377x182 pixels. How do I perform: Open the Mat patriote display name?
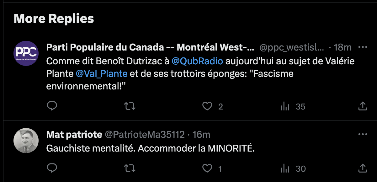click(74, 135)
